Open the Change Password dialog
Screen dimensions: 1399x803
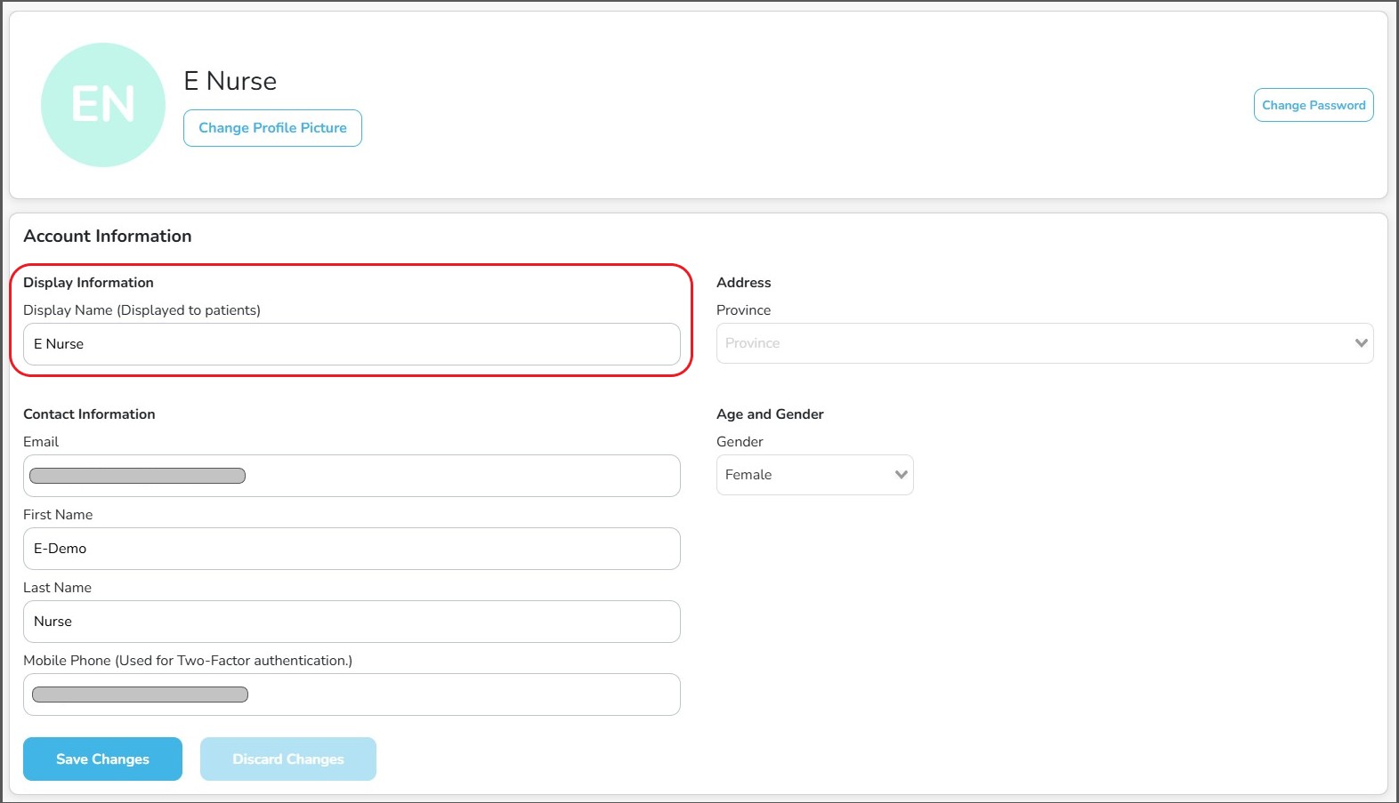pos(1313,105)
